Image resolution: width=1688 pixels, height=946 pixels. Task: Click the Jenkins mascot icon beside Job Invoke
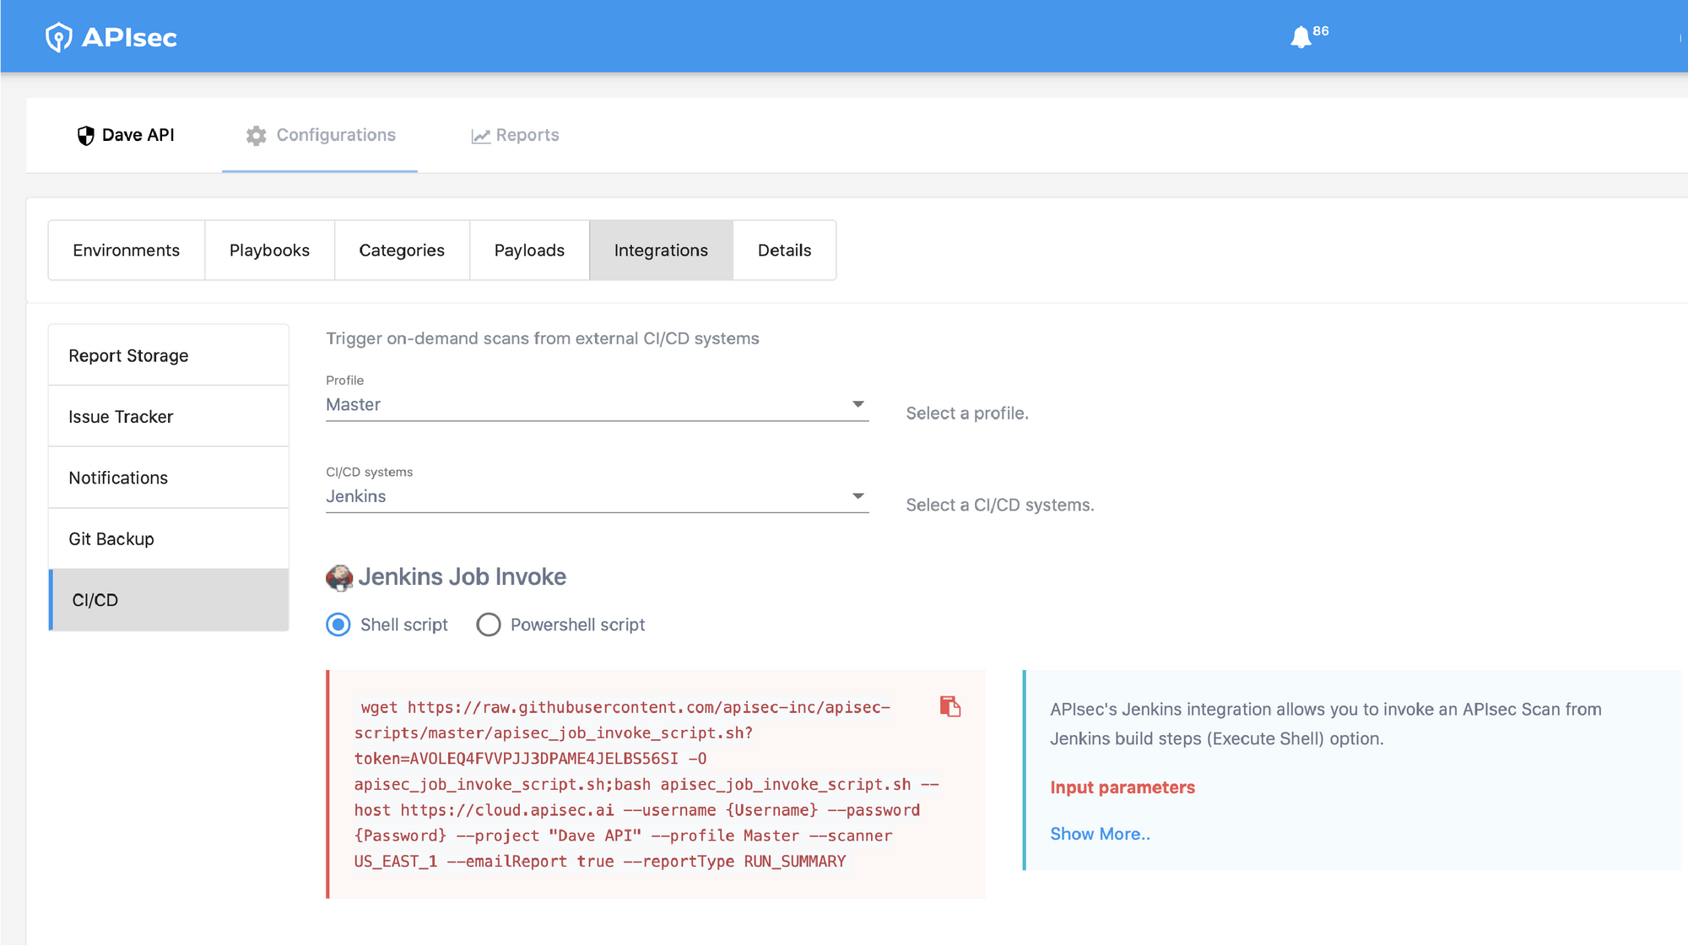[339, 578]
